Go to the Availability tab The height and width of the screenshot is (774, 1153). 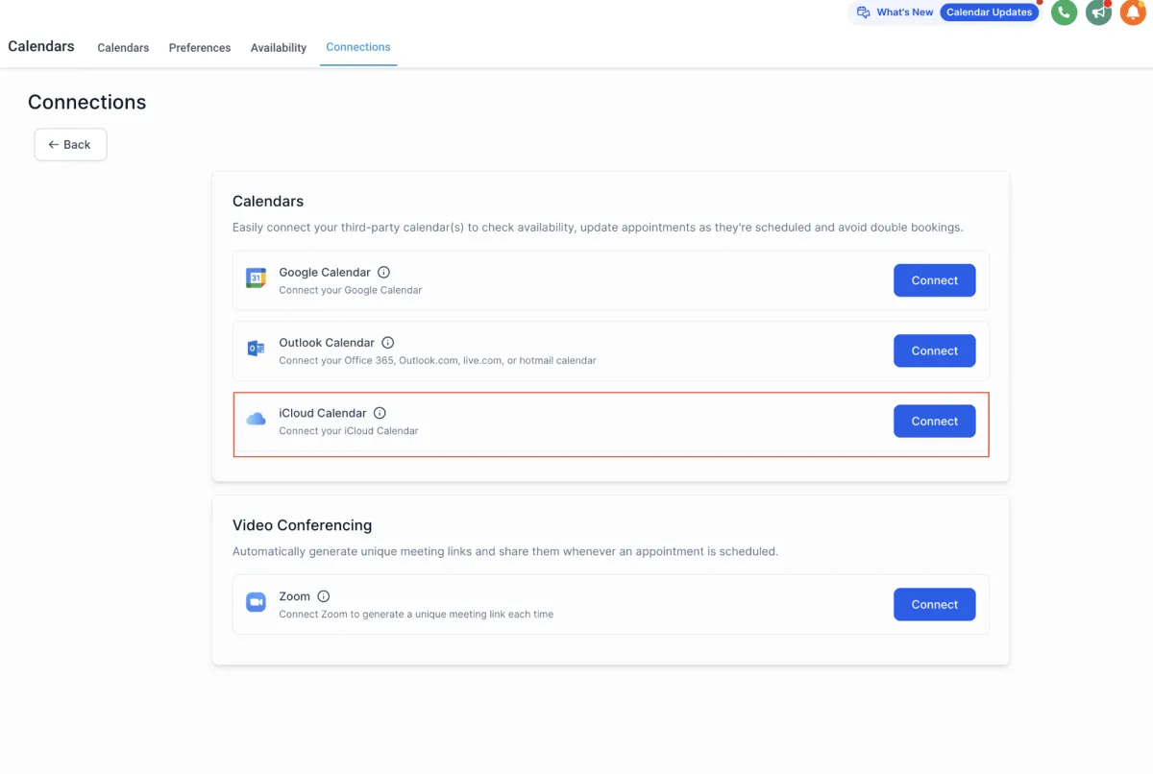279,48
